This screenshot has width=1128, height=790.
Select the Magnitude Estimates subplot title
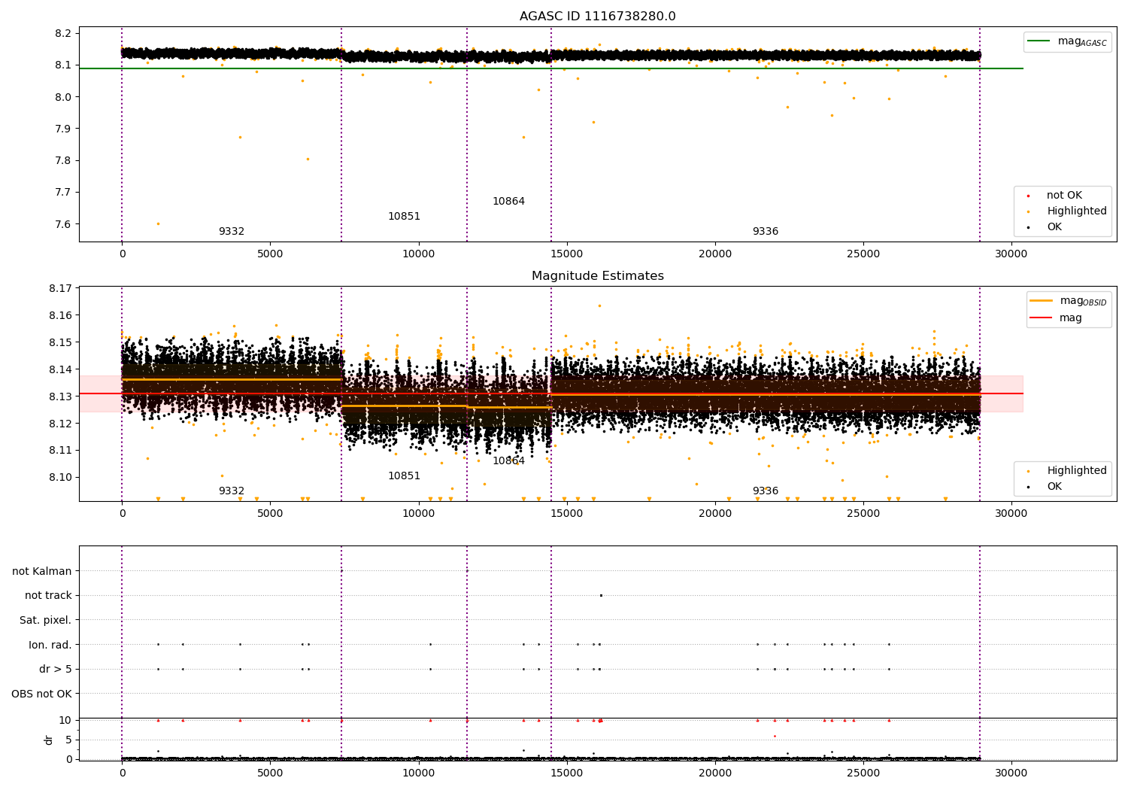(x=598, y=276)
